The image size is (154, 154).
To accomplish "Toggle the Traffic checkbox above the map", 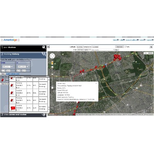I will [x=126, y=47].
